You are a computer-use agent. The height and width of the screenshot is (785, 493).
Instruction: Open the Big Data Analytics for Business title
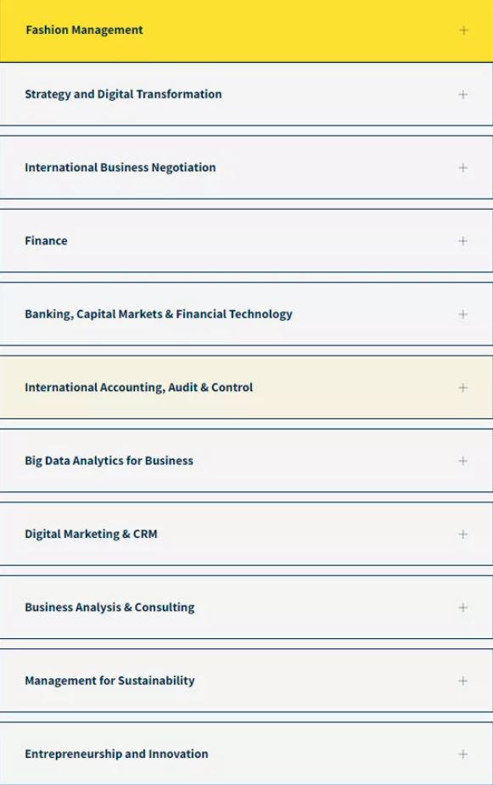coord(109,461)
